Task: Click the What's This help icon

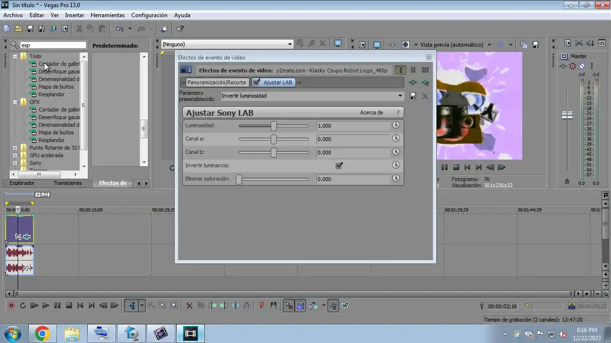Action: point(180,29)
